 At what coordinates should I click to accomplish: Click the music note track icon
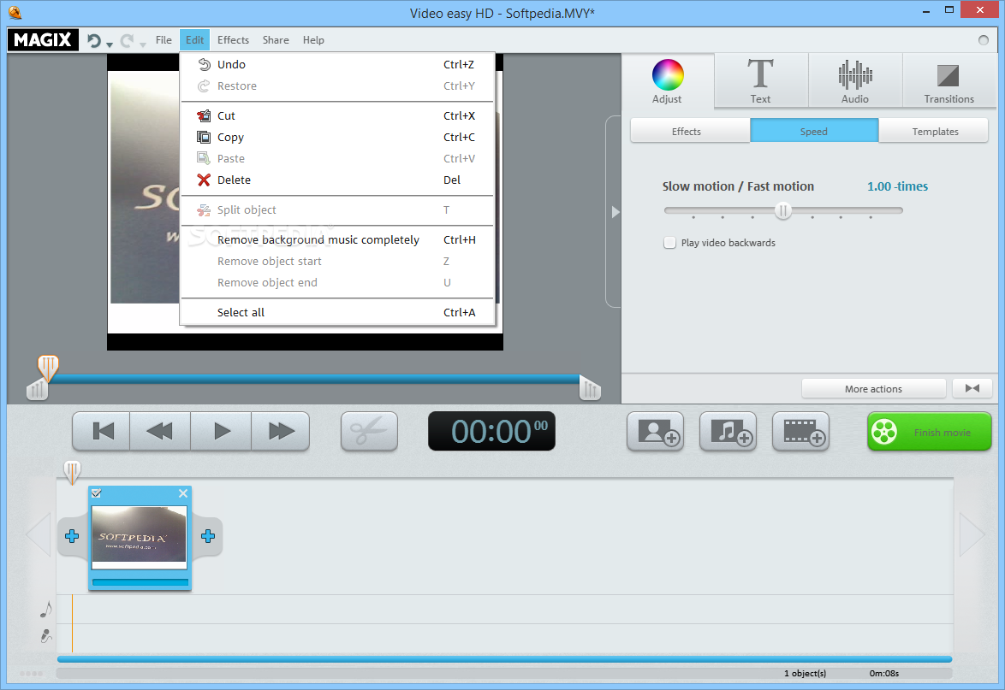coord(46,610)
